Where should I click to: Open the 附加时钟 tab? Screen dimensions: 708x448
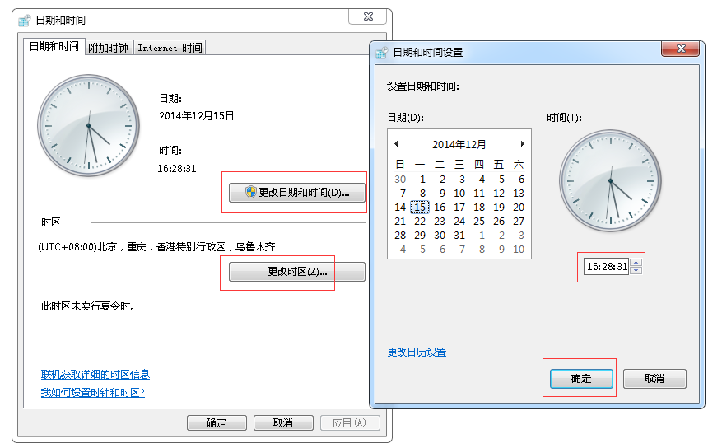109,48
